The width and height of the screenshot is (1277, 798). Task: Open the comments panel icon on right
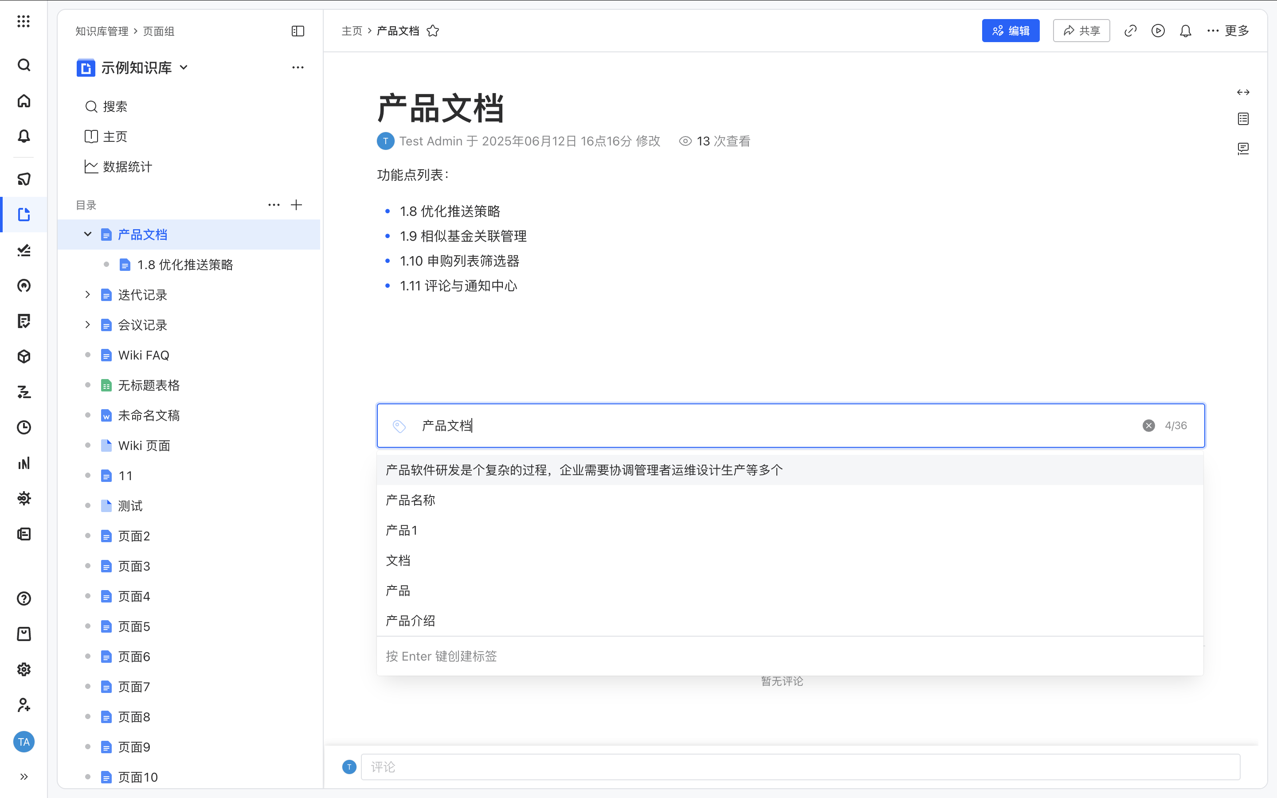[x=1243, y=149]
